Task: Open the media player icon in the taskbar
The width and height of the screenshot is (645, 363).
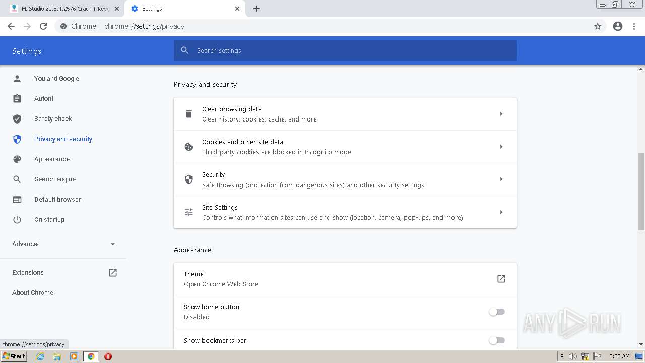Action: [74, 356]
